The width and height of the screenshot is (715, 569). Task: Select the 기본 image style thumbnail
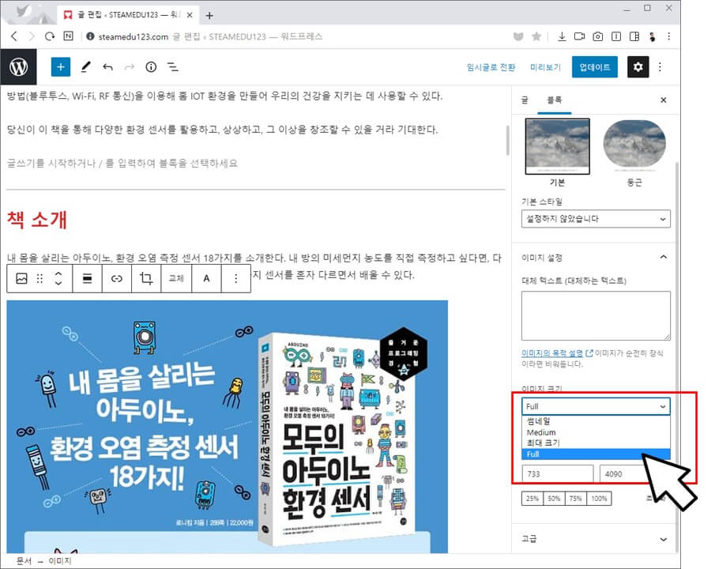pyautogui.click(x=557, y=146)
